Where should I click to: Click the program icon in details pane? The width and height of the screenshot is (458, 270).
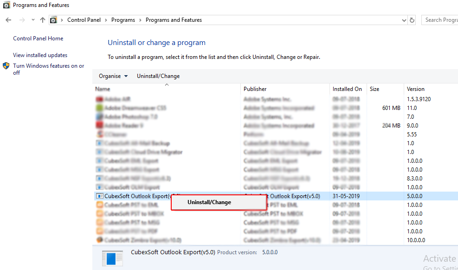click(x=112, y=258)
